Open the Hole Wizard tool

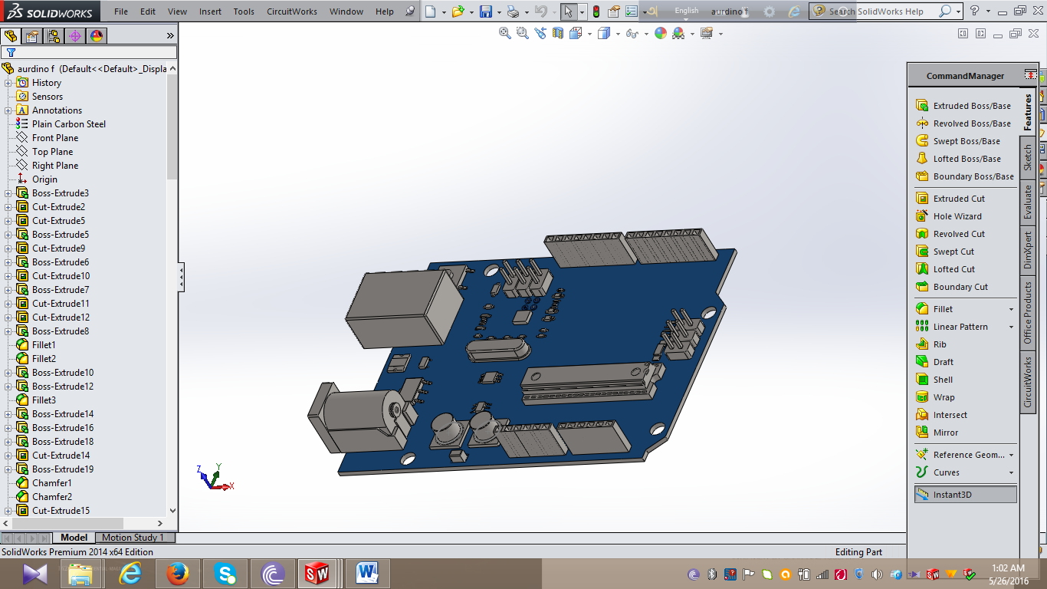tap(949, 216)
